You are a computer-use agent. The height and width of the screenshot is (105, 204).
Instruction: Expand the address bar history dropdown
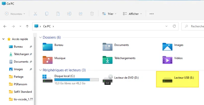tap(167, 26)
